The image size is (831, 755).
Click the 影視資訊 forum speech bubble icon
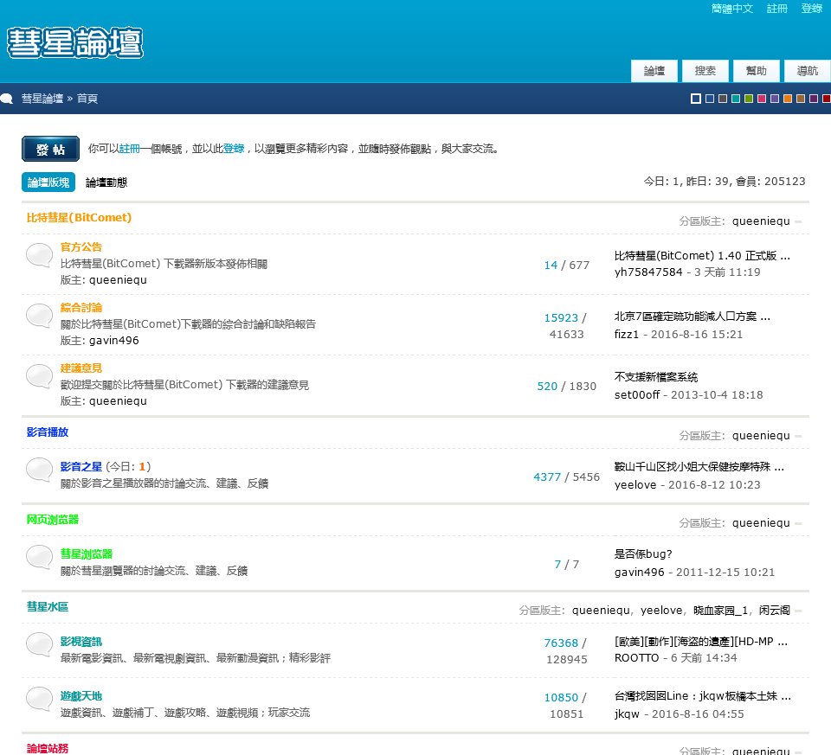click(39, 644)
